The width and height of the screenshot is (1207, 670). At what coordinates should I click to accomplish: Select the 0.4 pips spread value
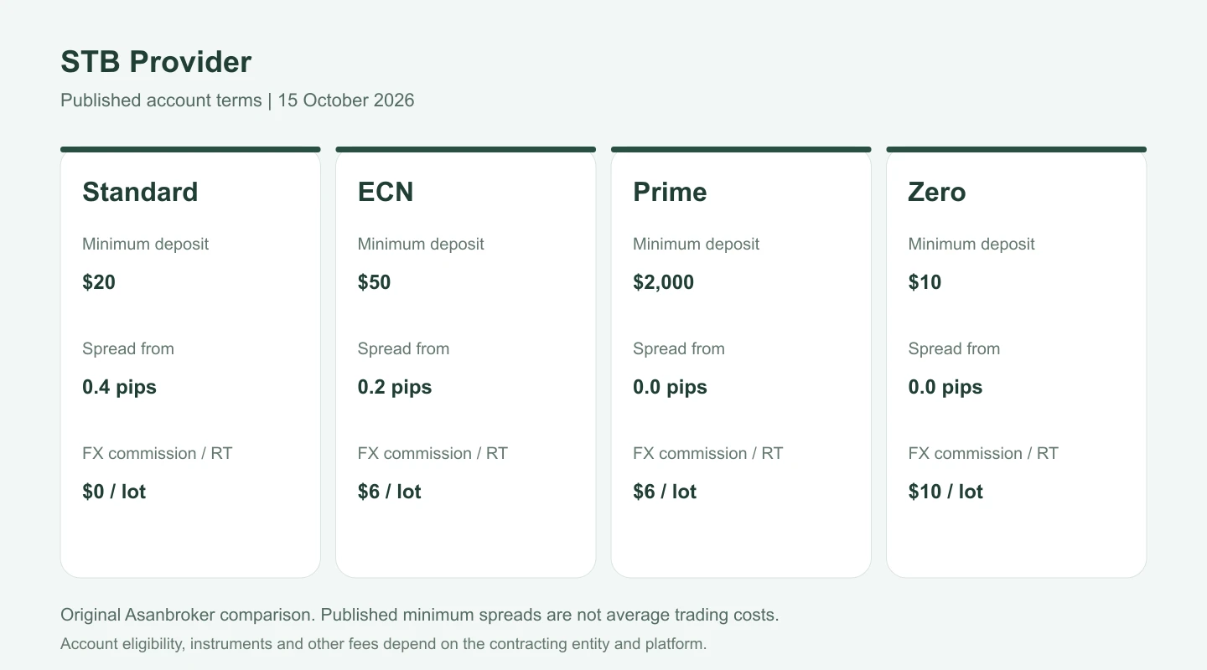click(119, 387)
